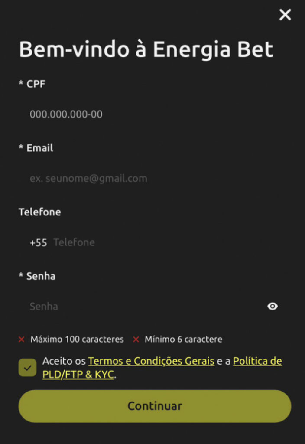Open "Termos e Condições Gerais"
Image resolution: width=305 pixels, height=444 pixels.
click(151, 361)
